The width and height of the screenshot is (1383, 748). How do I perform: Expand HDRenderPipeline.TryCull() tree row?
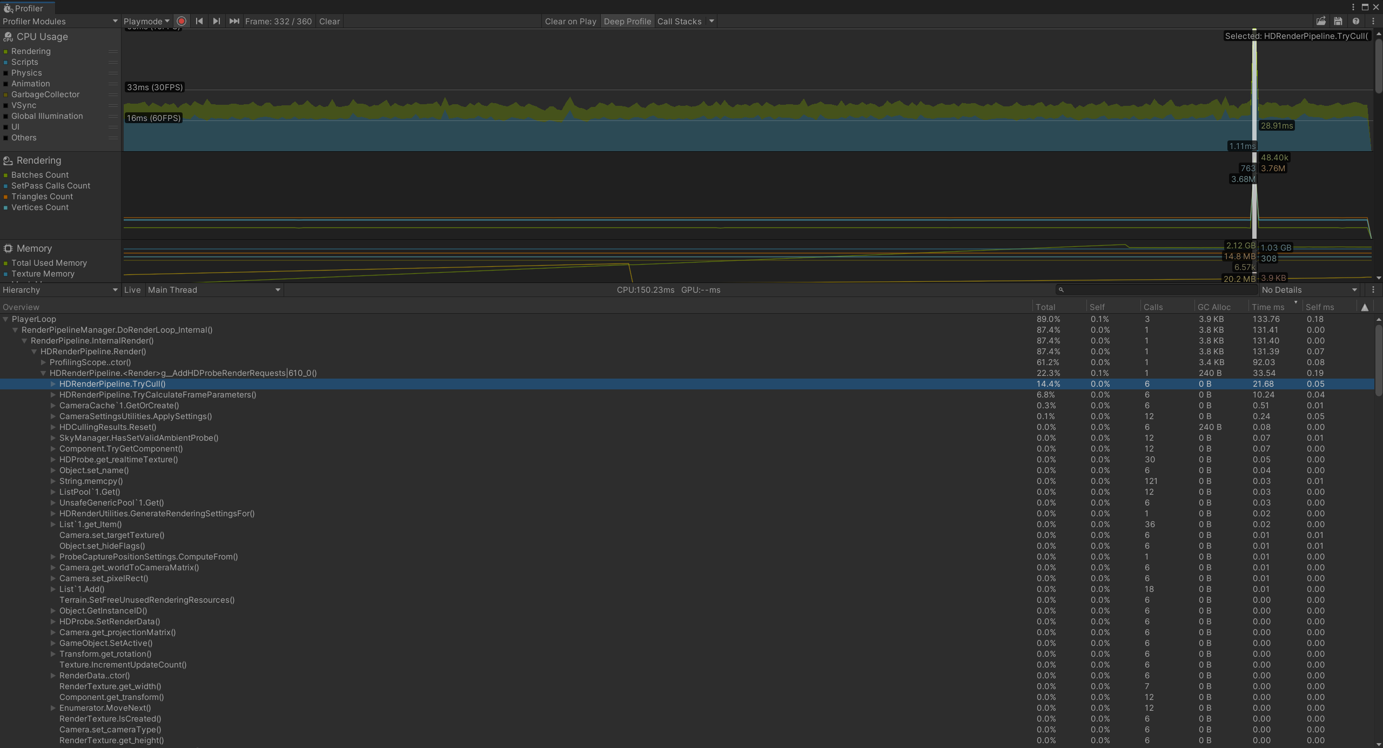point(53,384)
